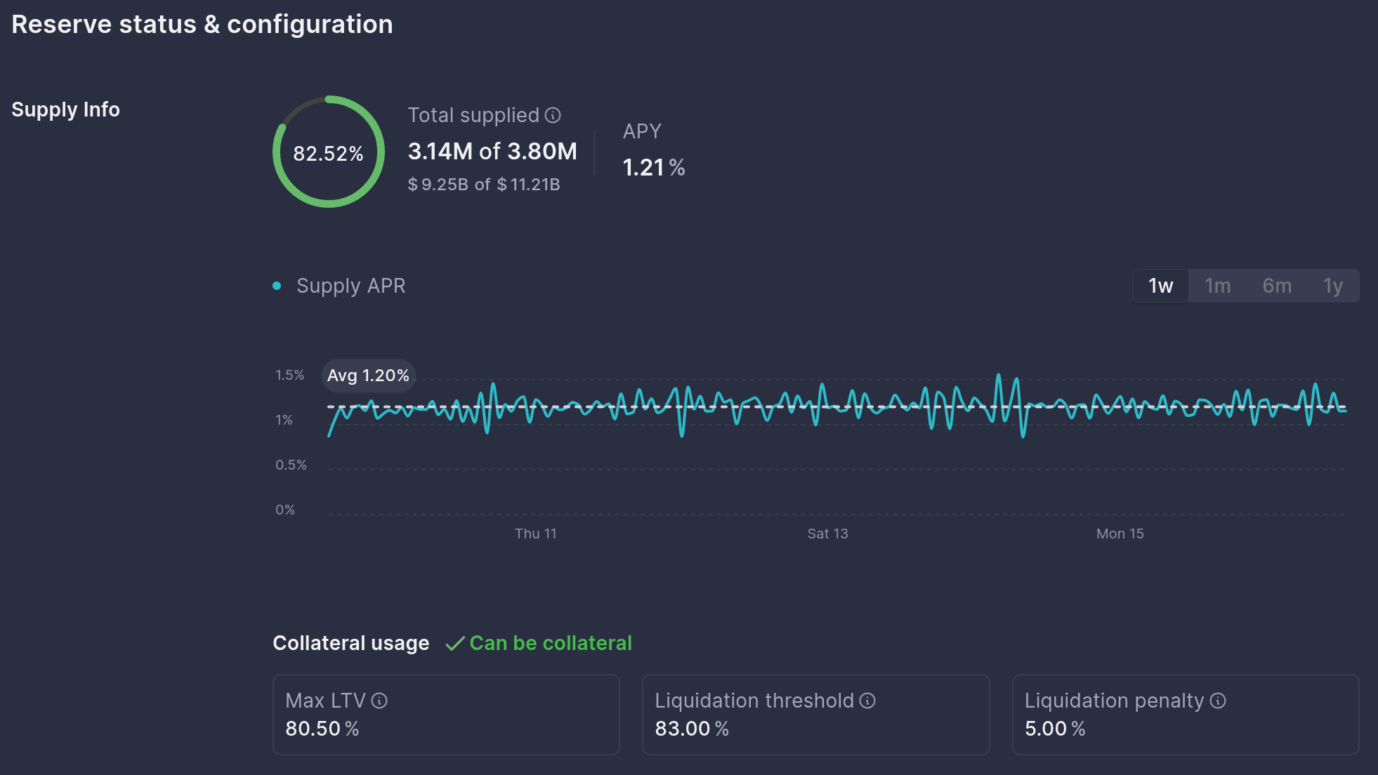
Task: Click the Avg 1.20% chart badge
Action: [368, 376]
